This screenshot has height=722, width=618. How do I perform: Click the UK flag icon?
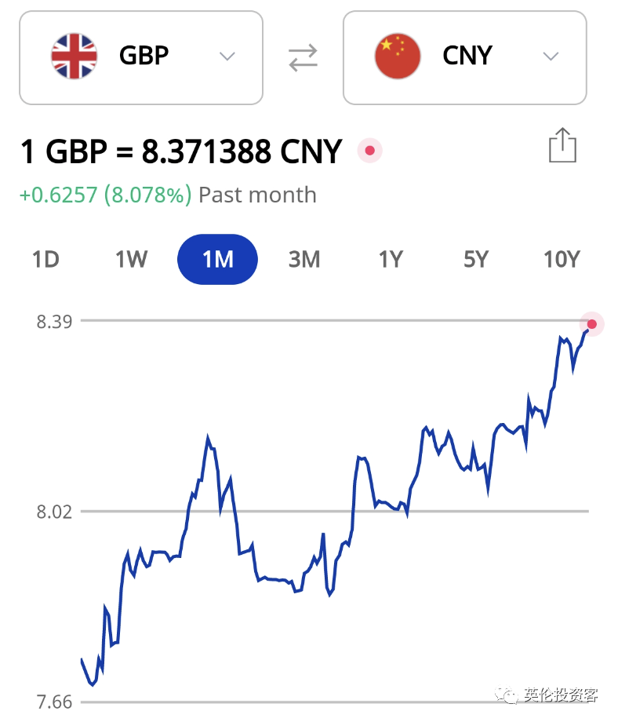coord(74,57)
